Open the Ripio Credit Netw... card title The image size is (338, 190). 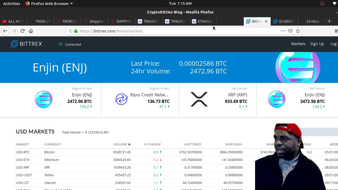pyautogui.click(x=149, y=95)
